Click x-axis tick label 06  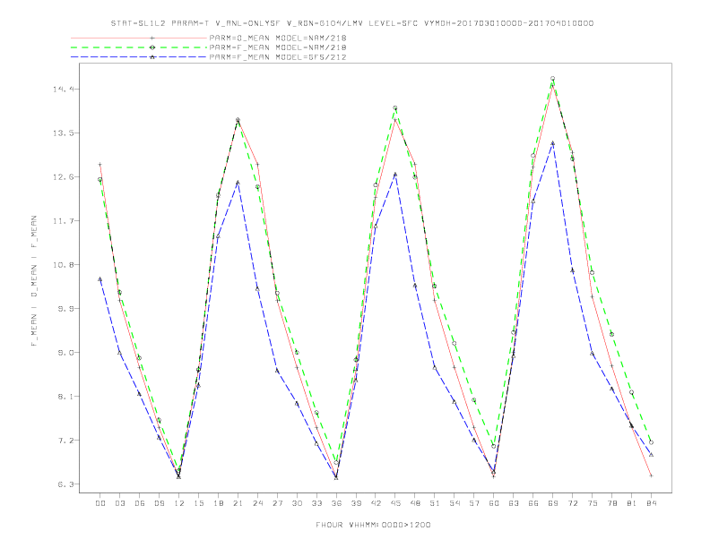pos(140,503)
